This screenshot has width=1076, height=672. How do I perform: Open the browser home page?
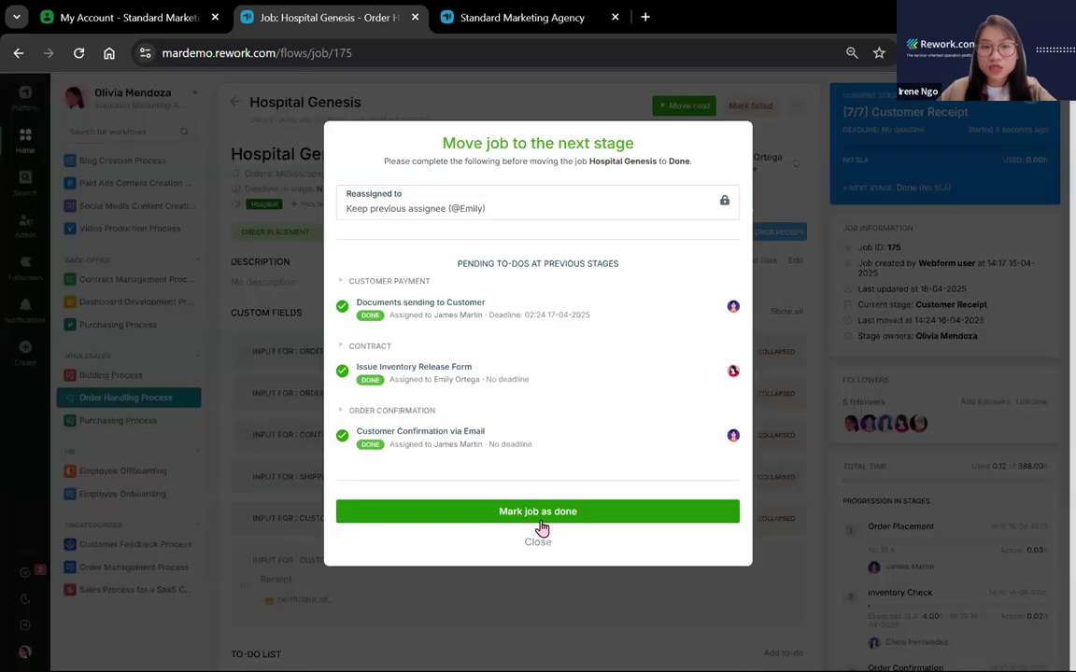[x=109, y=53]
